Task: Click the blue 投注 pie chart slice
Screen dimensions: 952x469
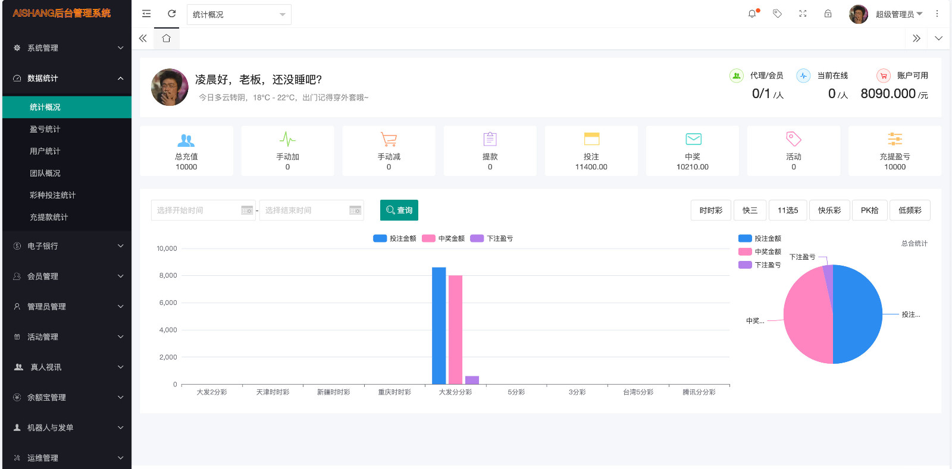Action: (860, 314)
